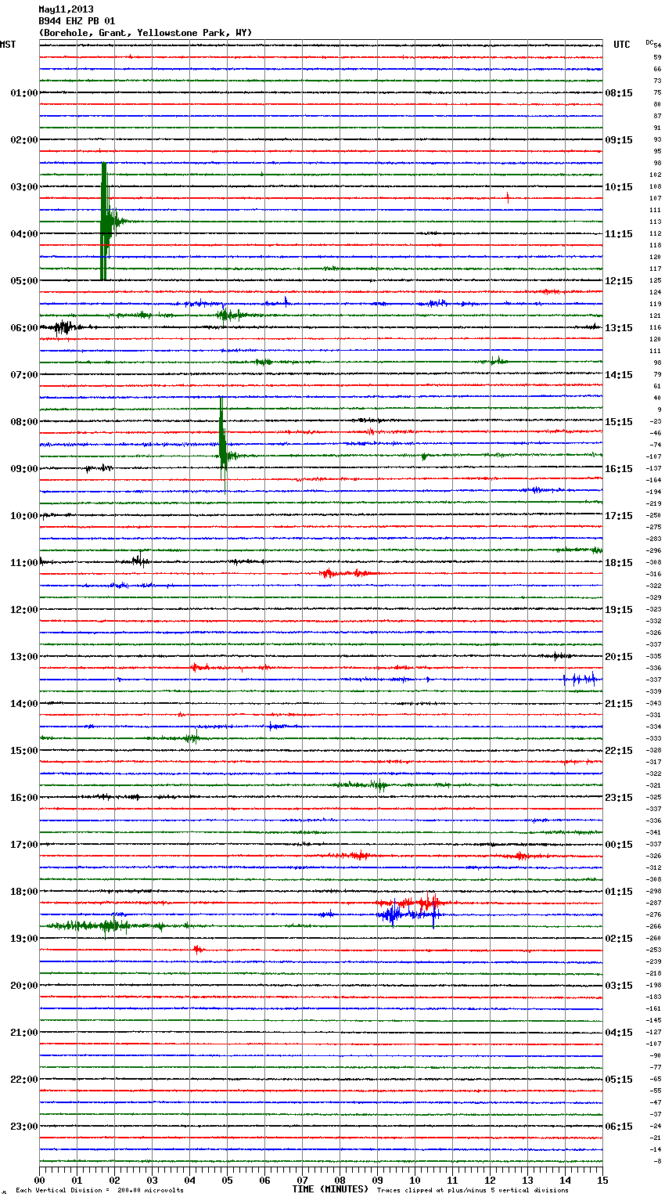Click the date header 'May11,2013'
The image size is (665, 1201).
[x=66, y=9]
